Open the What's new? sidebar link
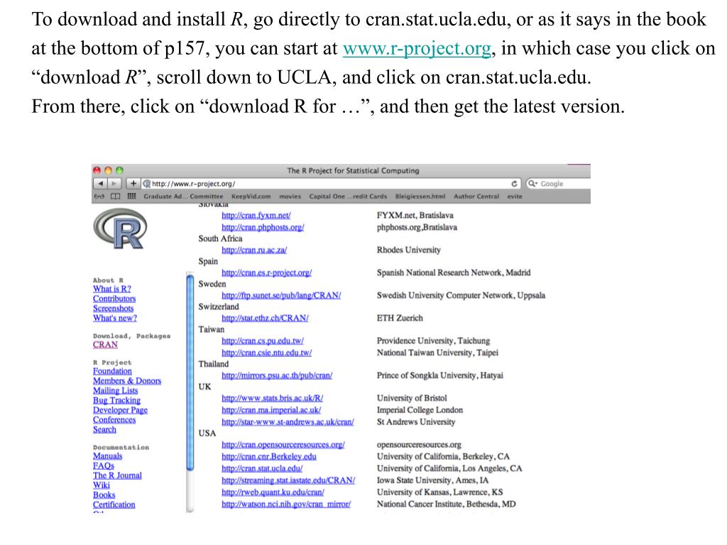The image size is (727, 545). [x=114, y=318]
